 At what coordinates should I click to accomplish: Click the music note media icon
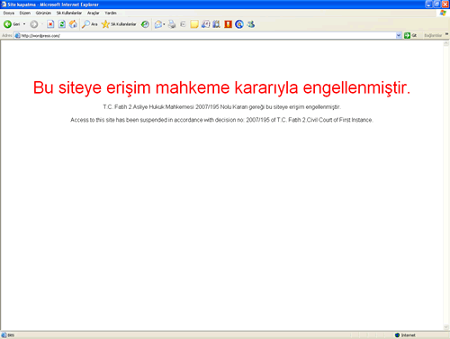205,24
